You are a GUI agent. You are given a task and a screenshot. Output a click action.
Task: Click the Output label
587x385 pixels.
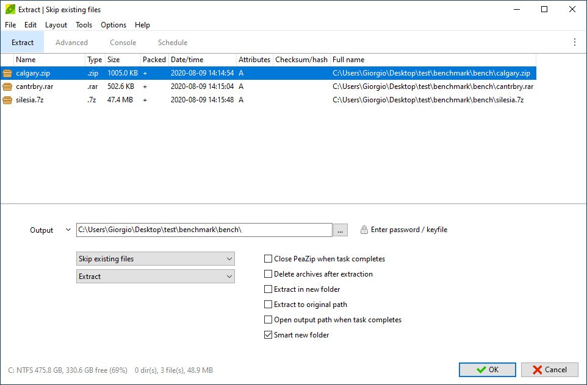click(41, 230)
